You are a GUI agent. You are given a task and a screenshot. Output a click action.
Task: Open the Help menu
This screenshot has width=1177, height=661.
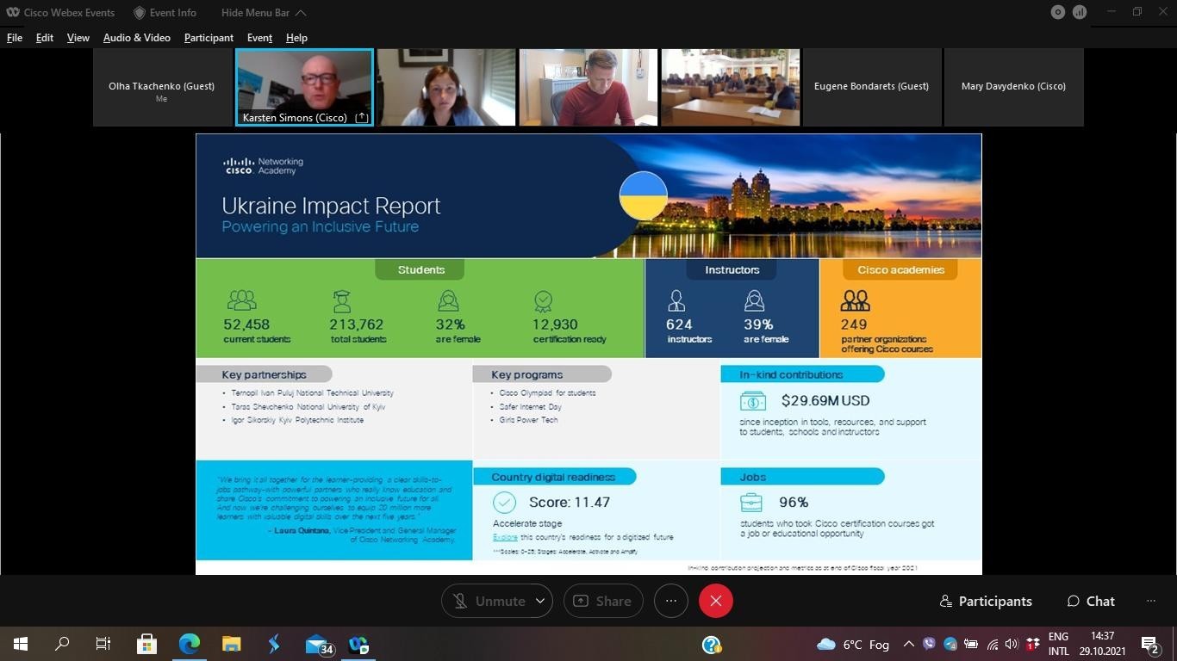tap(296, 38)
